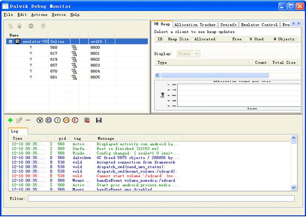Click the log pid column header
Image resolution: width=306 pixels, height=221 pixels.
[62, 139]
